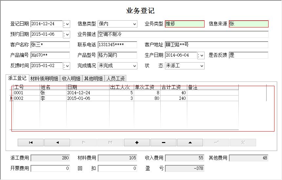
Task: Click the 业务描述 field 空调不制冷
Action: coord(183,34)
